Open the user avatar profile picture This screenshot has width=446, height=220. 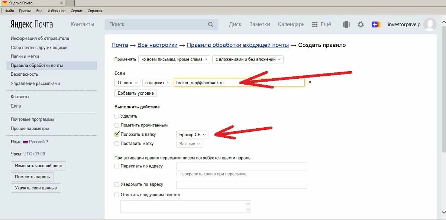coord(430,24)
